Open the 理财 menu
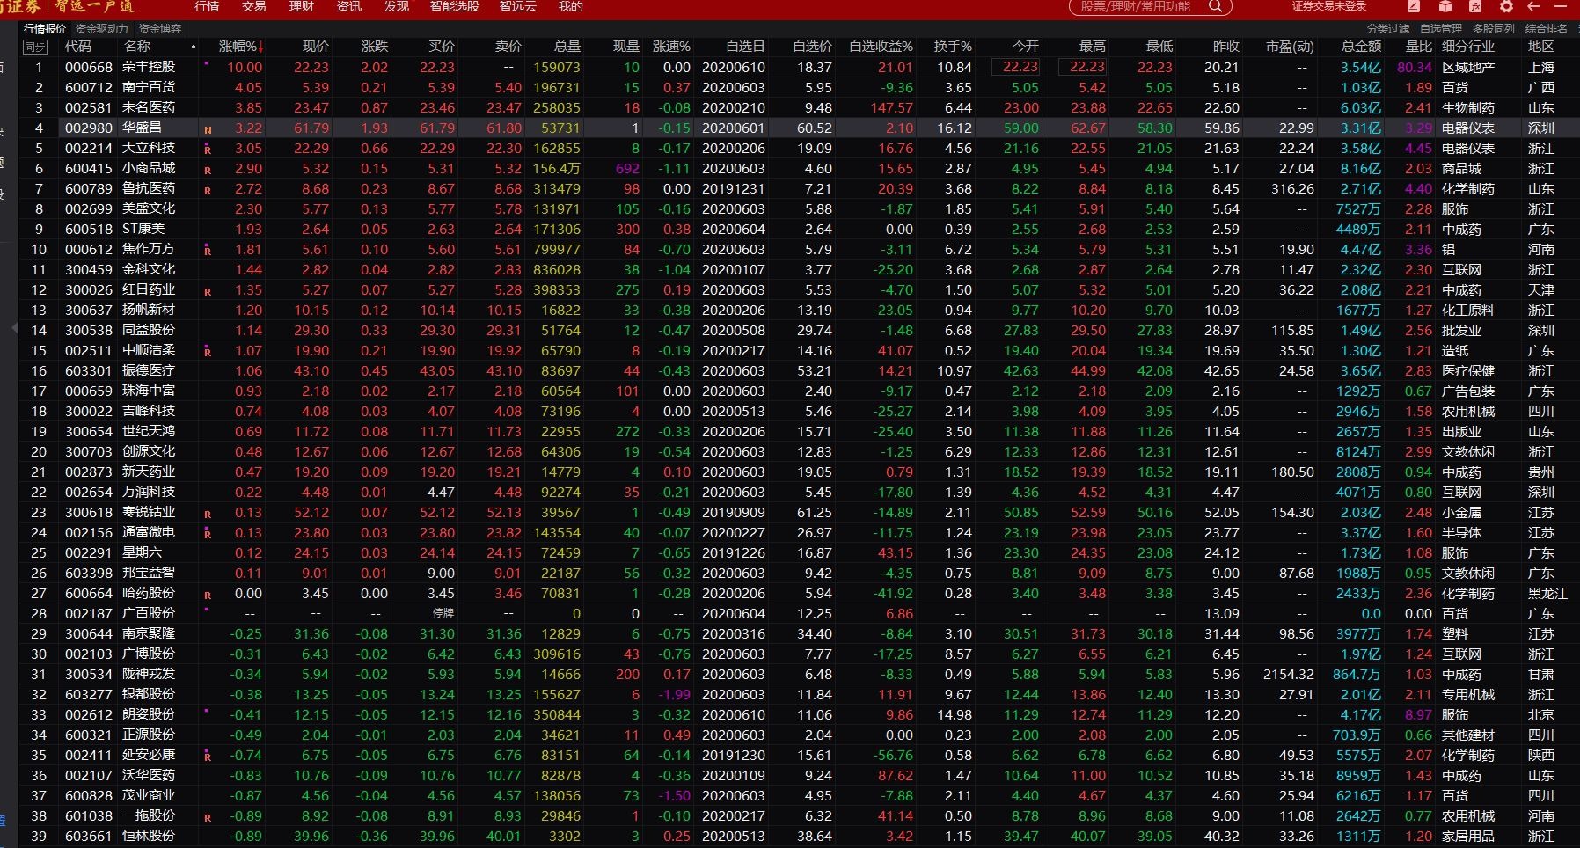Image resolution: width=1580 pixels, height=848 pixels. [x=302, y=6]
